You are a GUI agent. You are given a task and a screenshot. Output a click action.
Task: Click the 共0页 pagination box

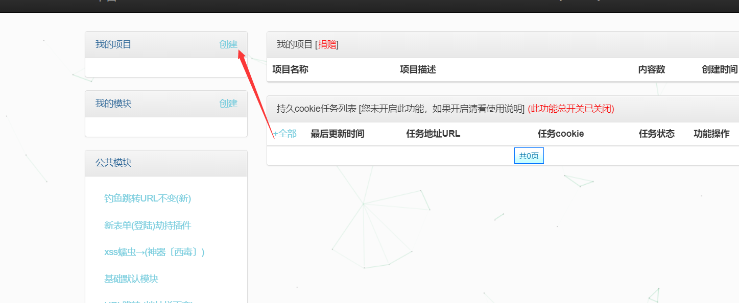[529, 156]
